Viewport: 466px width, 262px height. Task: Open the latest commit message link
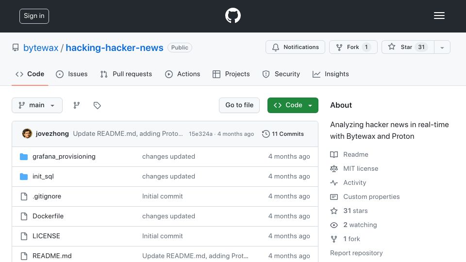(128, 134)
